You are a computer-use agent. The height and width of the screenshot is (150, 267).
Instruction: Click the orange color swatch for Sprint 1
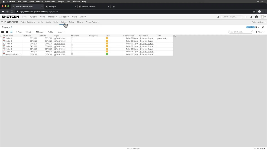click(107, 38)
